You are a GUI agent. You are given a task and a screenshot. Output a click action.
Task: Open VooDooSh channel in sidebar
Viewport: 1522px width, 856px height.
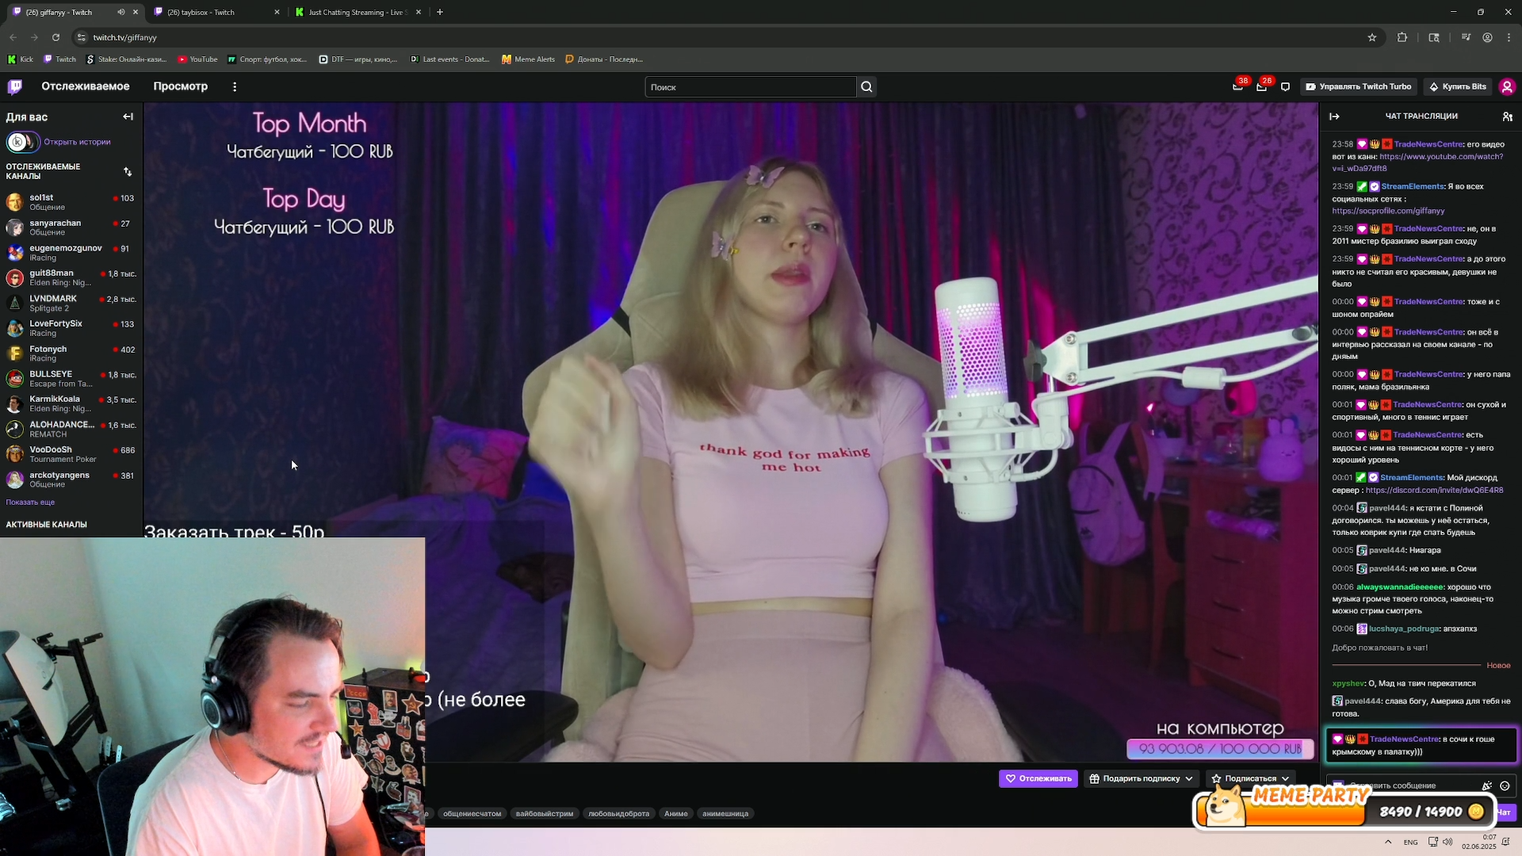coord(71,454)
